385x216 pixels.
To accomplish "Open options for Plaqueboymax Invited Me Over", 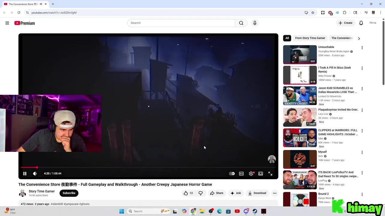I will point(362,110).
